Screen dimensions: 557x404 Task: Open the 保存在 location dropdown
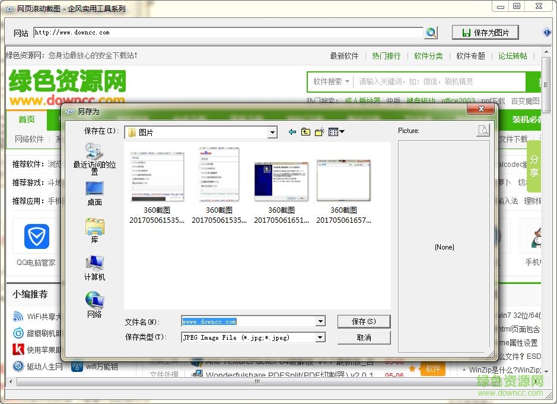click(272, 132)
